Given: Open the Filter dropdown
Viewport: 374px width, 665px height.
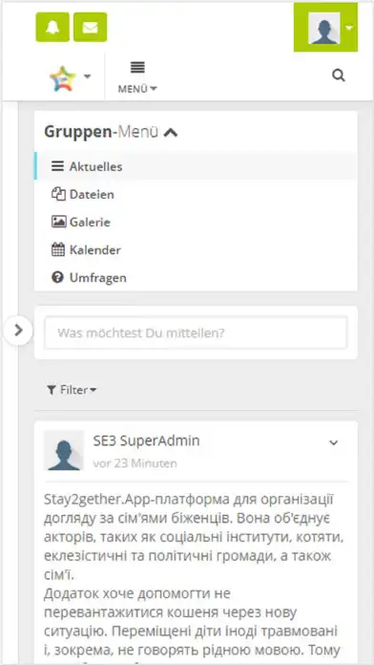Looking at the screenshot, I should click(72, 390).
